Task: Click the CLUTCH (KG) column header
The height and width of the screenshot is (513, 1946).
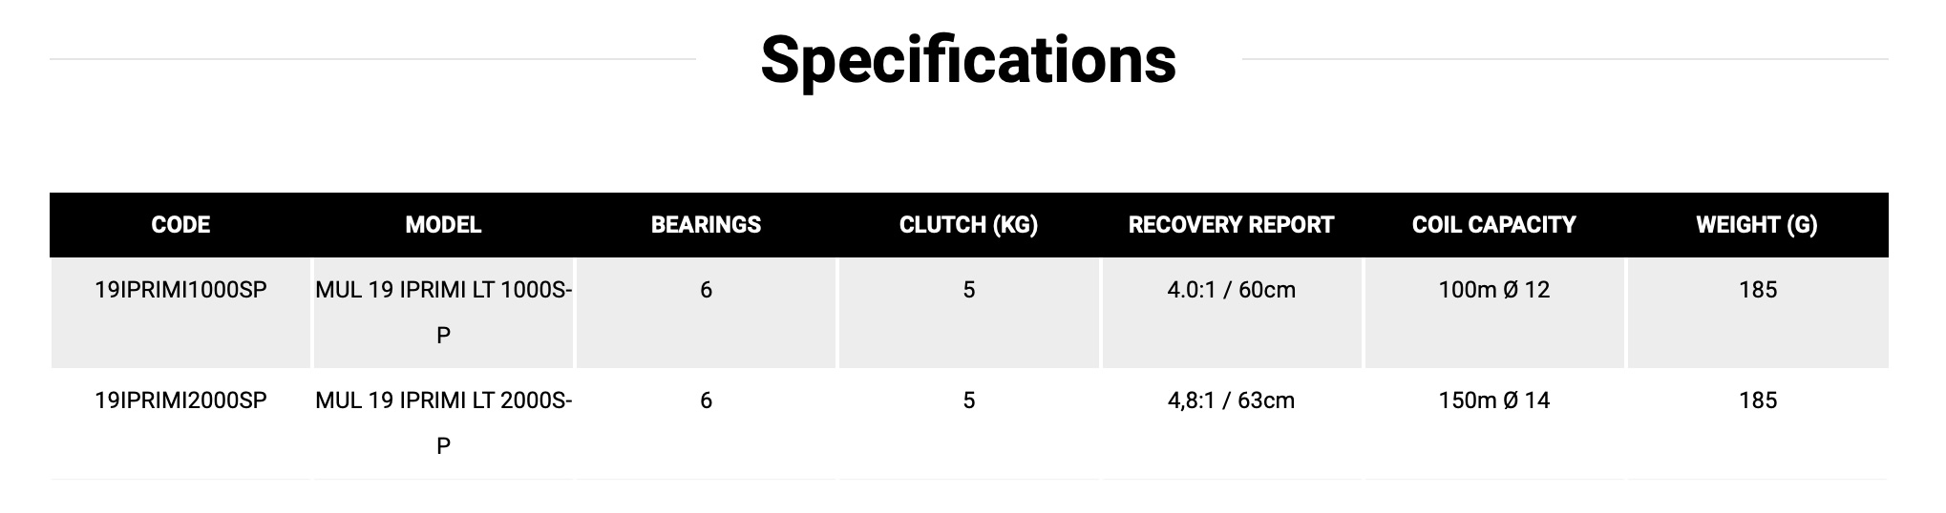Action: (968, 225)
